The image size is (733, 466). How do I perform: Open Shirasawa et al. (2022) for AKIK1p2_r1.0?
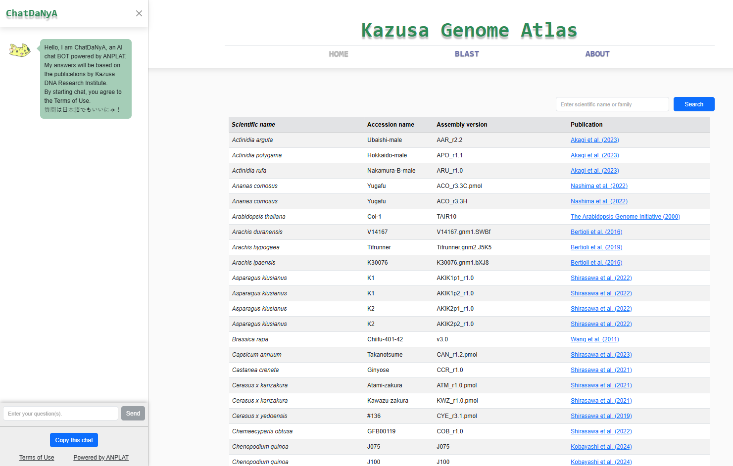click(601, 293)
